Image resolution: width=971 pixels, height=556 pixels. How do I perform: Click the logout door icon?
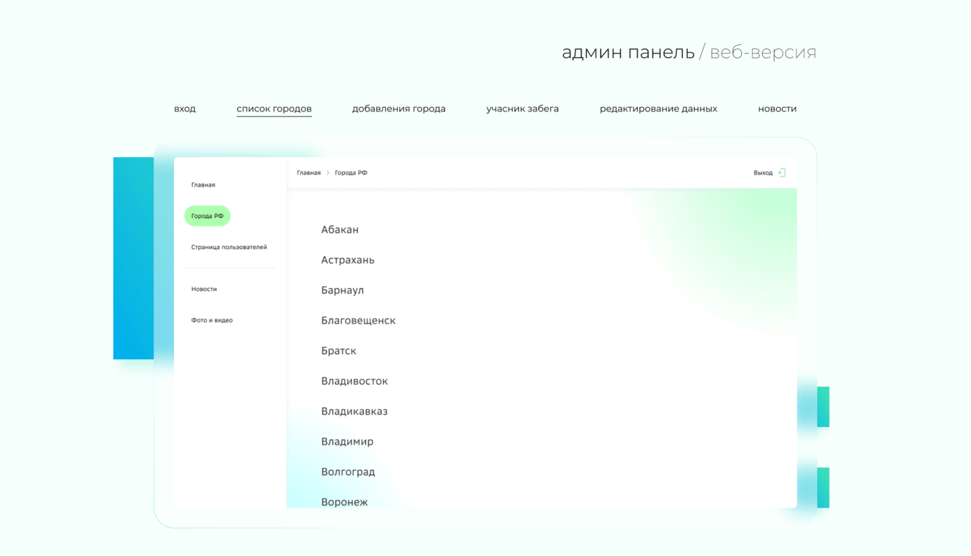tap(782, 173)
